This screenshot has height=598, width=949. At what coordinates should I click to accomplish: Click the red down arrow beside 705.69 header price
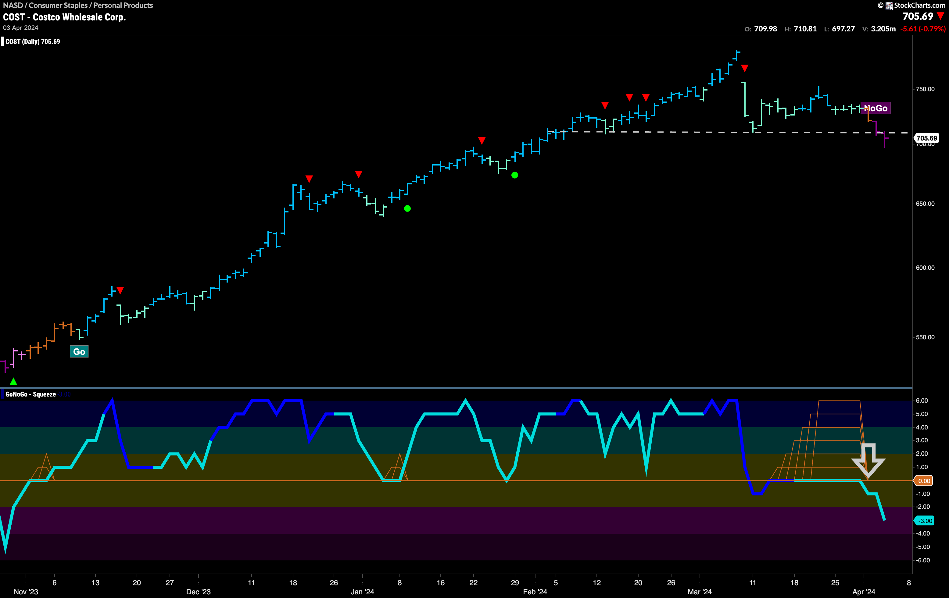pyautogui.click(x=941, y=16)
